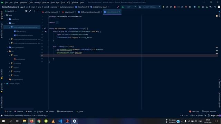This screenshot has width=221, height=124.
Task: Expand the manifests folder
Action: coord(7,19)
